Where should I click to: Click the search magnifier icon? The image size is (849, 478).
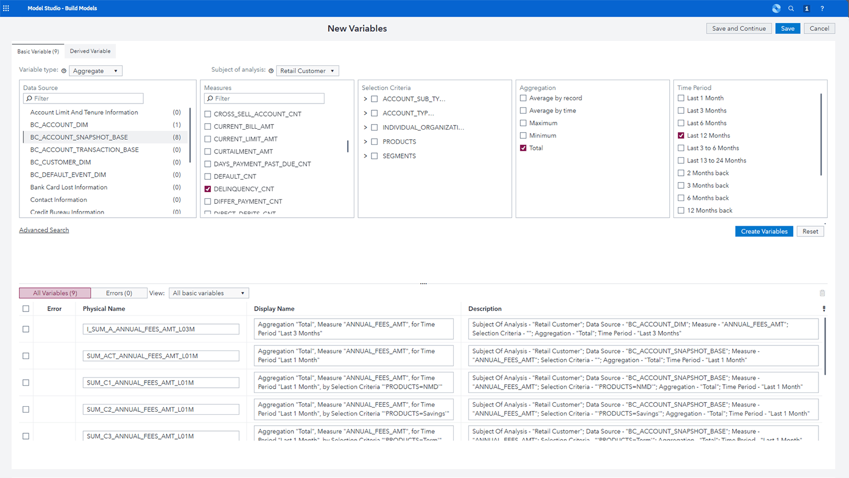point(791,8)
